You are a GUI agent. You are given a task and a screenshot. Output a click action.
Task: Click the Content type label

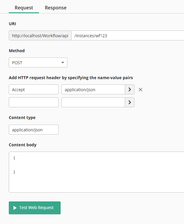coord(22,118)
